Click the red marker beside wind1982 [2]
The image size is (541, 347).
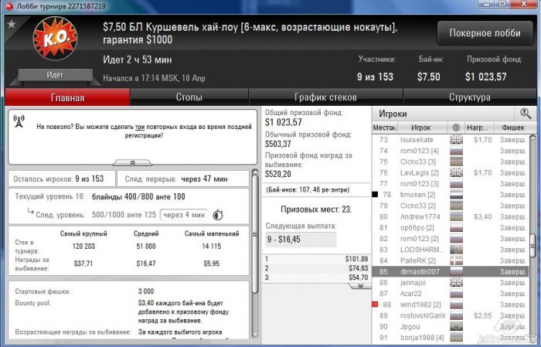tap(375, 304)
